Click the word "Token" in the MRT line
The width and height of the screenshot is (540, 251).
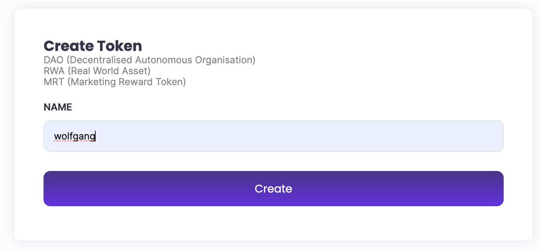point(169,82)
